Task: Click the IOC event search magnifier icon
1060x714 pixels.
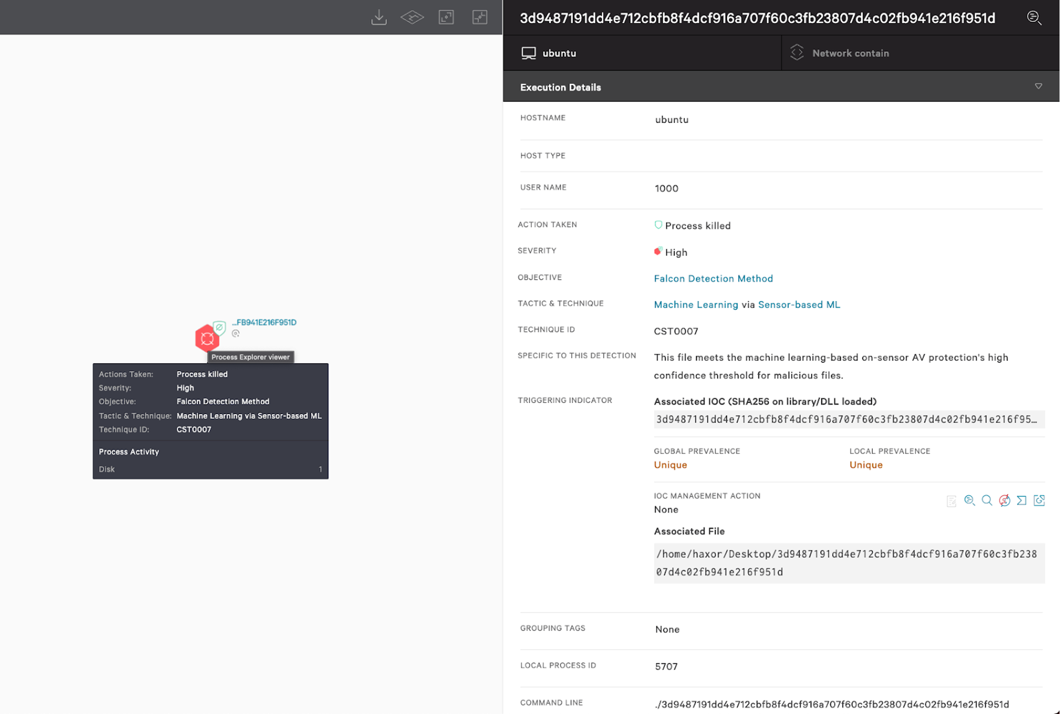Action: point(969,500)
